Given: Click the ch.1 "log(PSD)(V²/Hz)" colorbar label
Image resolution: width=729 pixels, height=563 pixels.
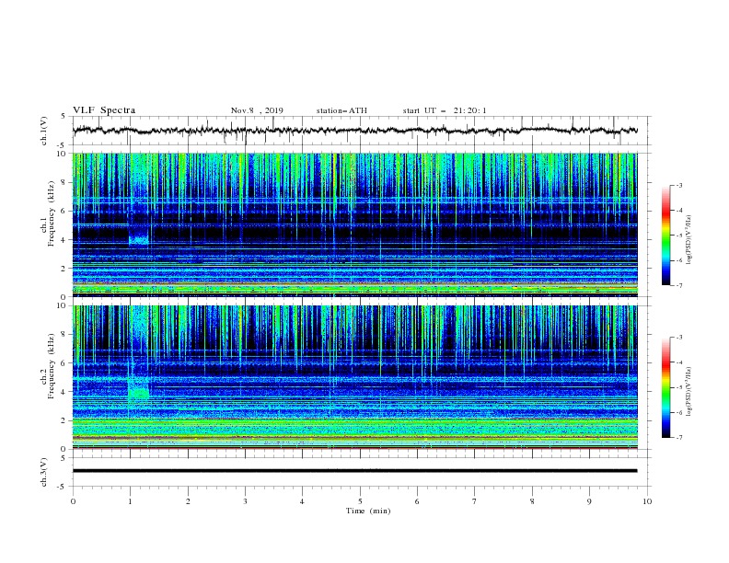Looking at the screenshot, I should [x=689, y=240].
